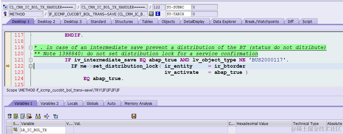Click the blue branching arrow icon

47,116
